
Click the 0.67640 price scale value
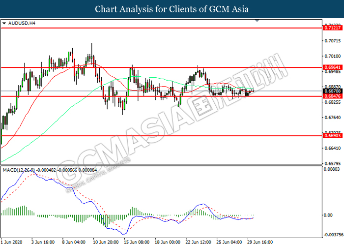pyautogui.click(x=333, y=118)
